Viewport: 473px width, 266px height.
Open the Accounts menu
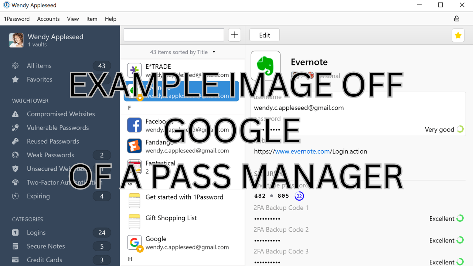click(48, 19)
